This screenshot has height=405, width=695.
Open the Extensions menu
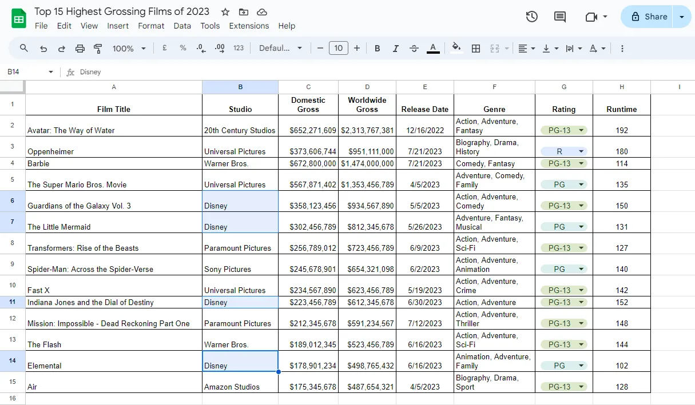pyautogui.click(x=249, y=26)
